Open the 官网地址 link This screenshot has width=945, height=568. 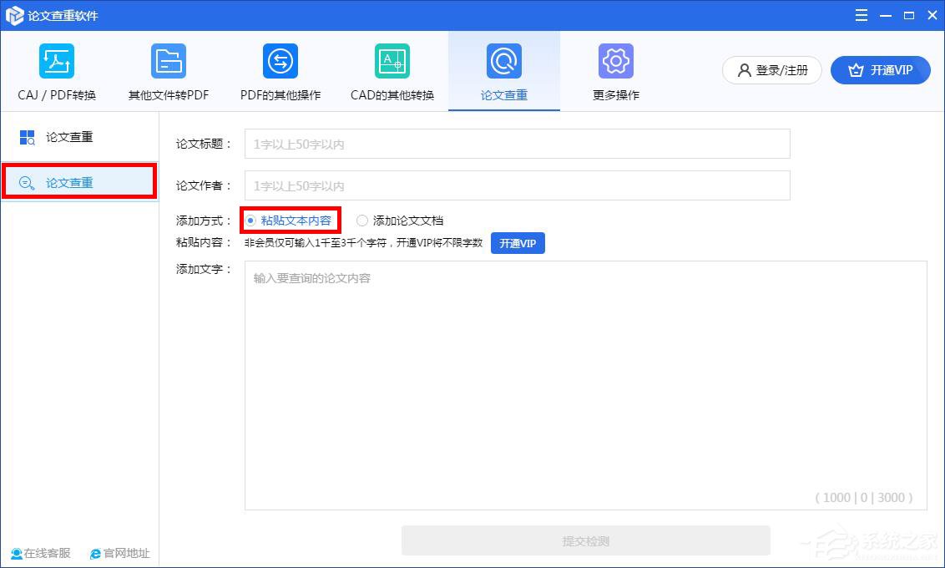pyautogui.click(x=120, y=553)
